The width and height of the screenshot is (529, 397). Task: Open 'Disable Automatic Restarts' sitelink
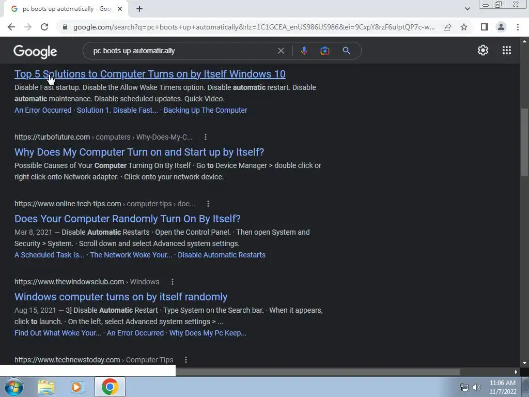tap(221, 255)
